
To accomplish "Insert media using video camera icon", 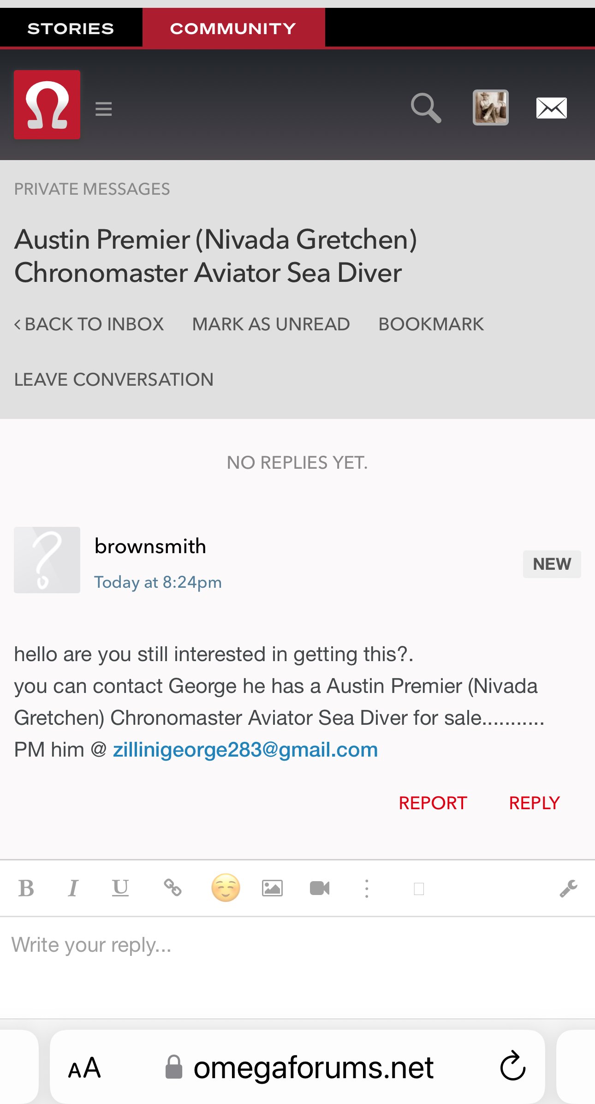I will point(320,888).
